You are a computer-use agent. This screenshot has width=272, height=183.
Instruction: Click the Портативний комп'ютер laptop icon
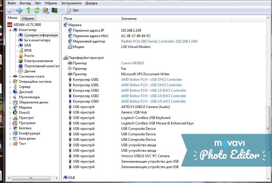pos(21,66)
